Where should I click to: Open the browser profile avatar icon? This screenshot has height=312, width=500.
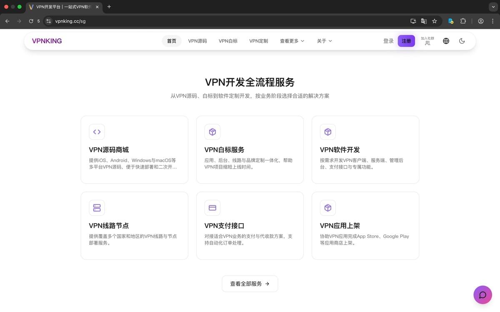[x=481, y=21]
